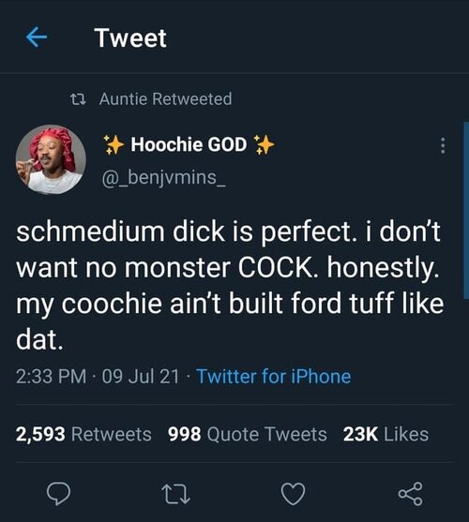Click the small retweet icon beside Auntie
Viewport: 469px width, 522px height.
79,99
